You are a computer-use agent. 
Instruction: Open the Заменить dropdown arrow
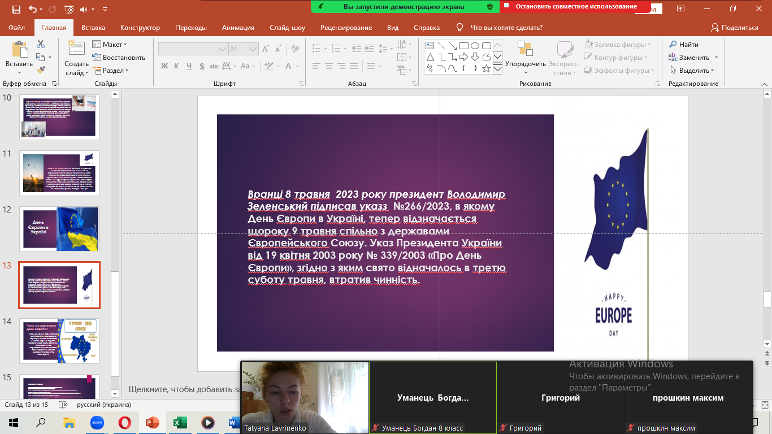pyautogui.click(x=716, y=58)
